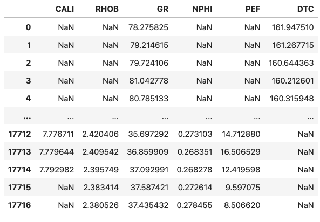Screen dimensions: 320x222
Task: Click PEF value 8.506620
Action: coord(242,205)
